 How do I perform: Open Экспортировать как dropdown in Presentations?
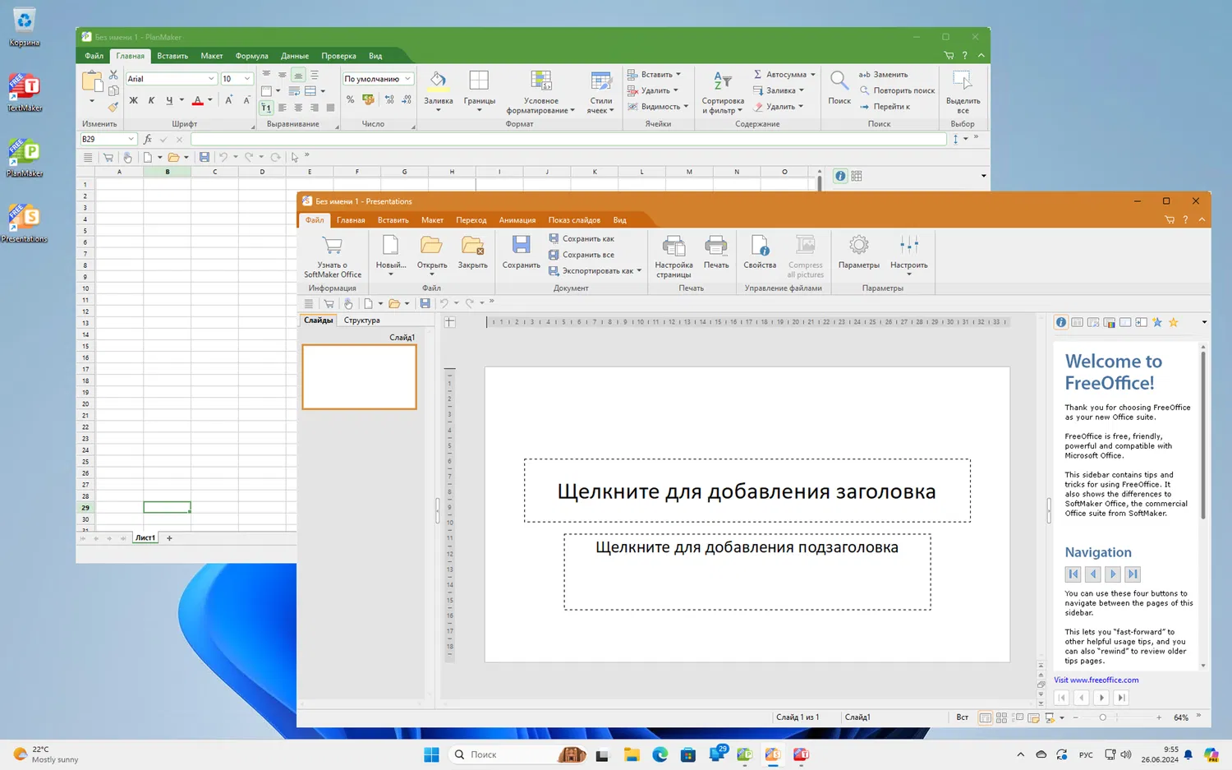(x=595, y=271)
